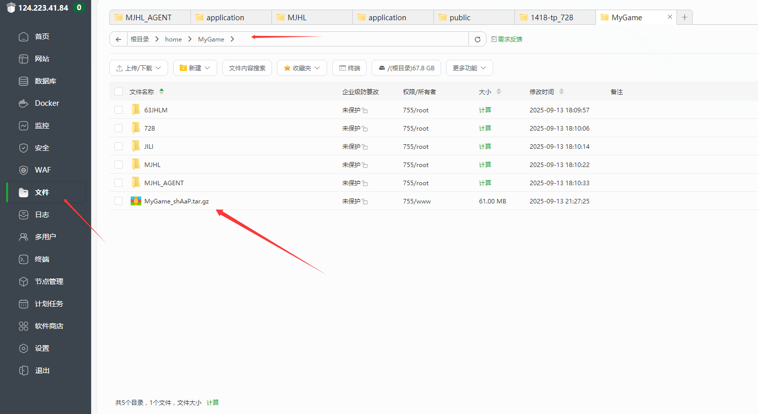
Task: Click 计算 size for folder 728
Action: pyautogui.click(x=485, y=128)
